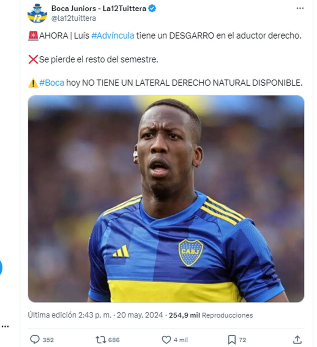Click the @la12tuittera handle
Image resolution: width=317 pixels, height=347 pixels.
tap(73, 18)
